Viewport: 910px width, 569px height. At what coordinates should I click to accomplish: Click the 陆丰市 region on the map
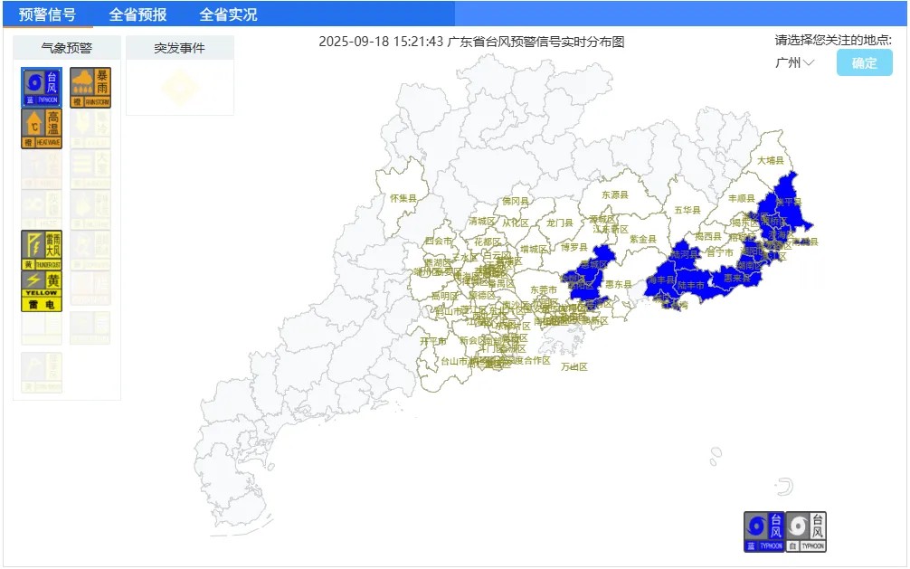691,285
